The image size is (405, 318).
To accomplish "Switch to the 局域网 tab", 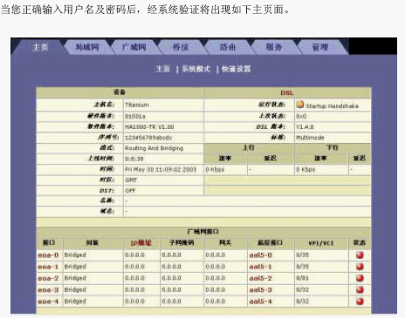I will click(87, 47).
